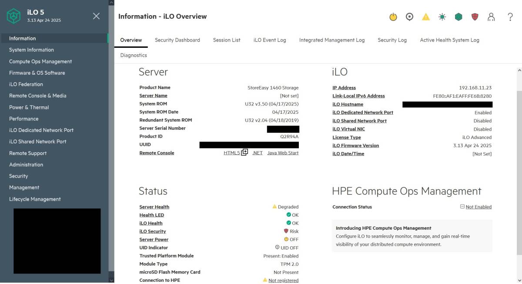Click the Not Enabled connection status link
Screen dimensions: 522x284
[478, 207]
